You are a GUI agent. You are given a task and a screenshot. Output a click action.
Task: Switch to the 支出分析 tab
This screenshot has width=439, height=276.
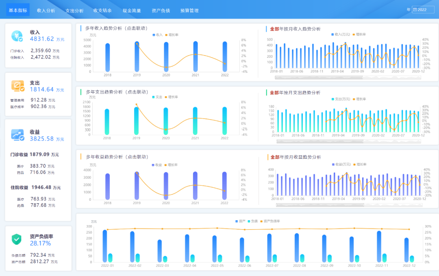(74, 11)
